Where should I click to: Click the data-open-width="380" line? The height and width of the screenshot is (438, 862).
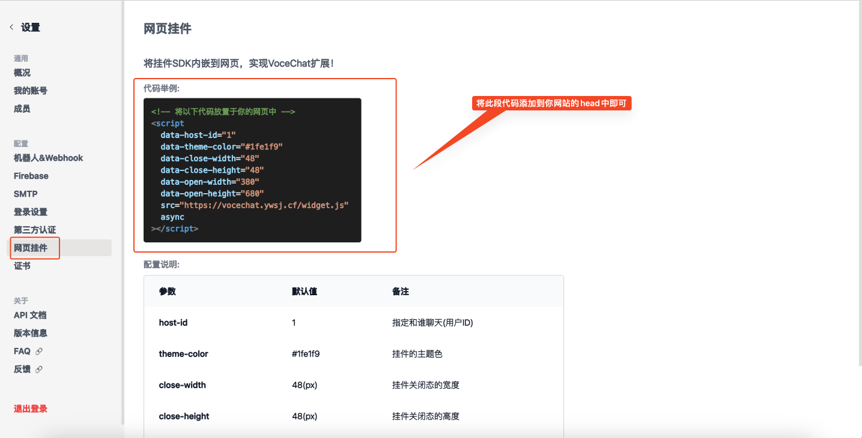pos(210,182)
